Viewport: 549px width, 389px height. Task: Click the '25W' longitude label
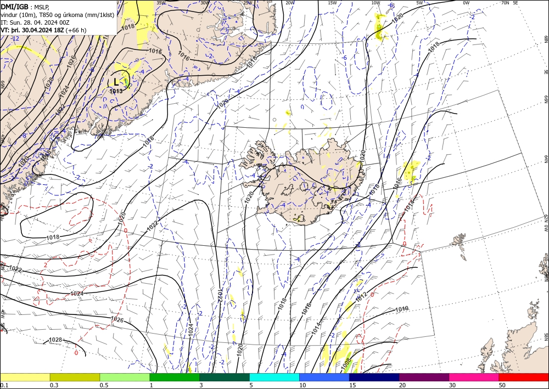pyautogui.click(x=248, y=3)
